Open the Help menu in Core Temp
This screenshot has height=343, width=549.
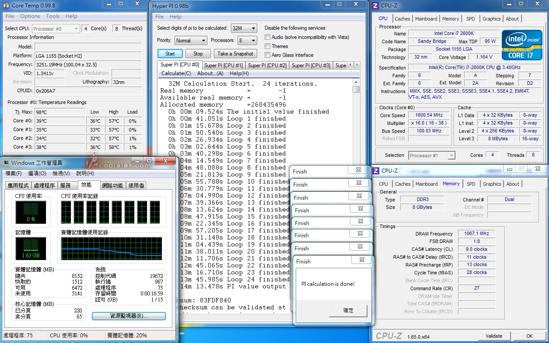71,16
